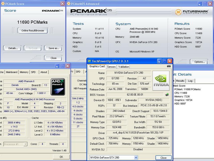Minimize the PCMark05 Advanced window

click(200, 4)
